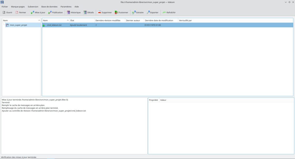Click the '01/01/1970 01:00' date cell
The height and width of the screenshot is (159, 295).
(x=153, y=25)
